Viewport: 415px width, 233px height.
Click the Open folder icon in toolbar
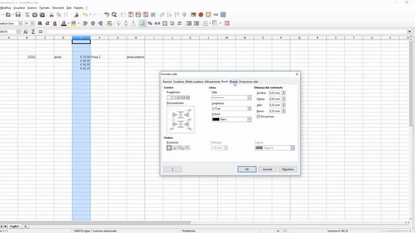tap(8, 15)
